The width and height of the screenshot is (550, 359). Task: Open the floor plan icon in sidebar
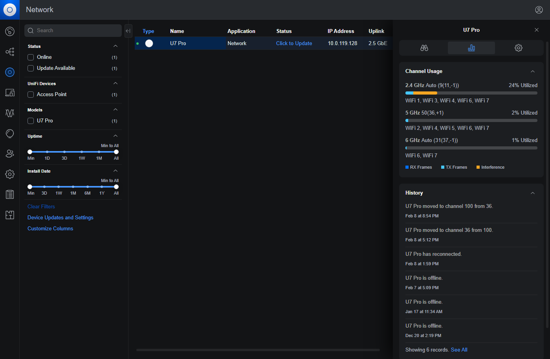click(10, 215)
